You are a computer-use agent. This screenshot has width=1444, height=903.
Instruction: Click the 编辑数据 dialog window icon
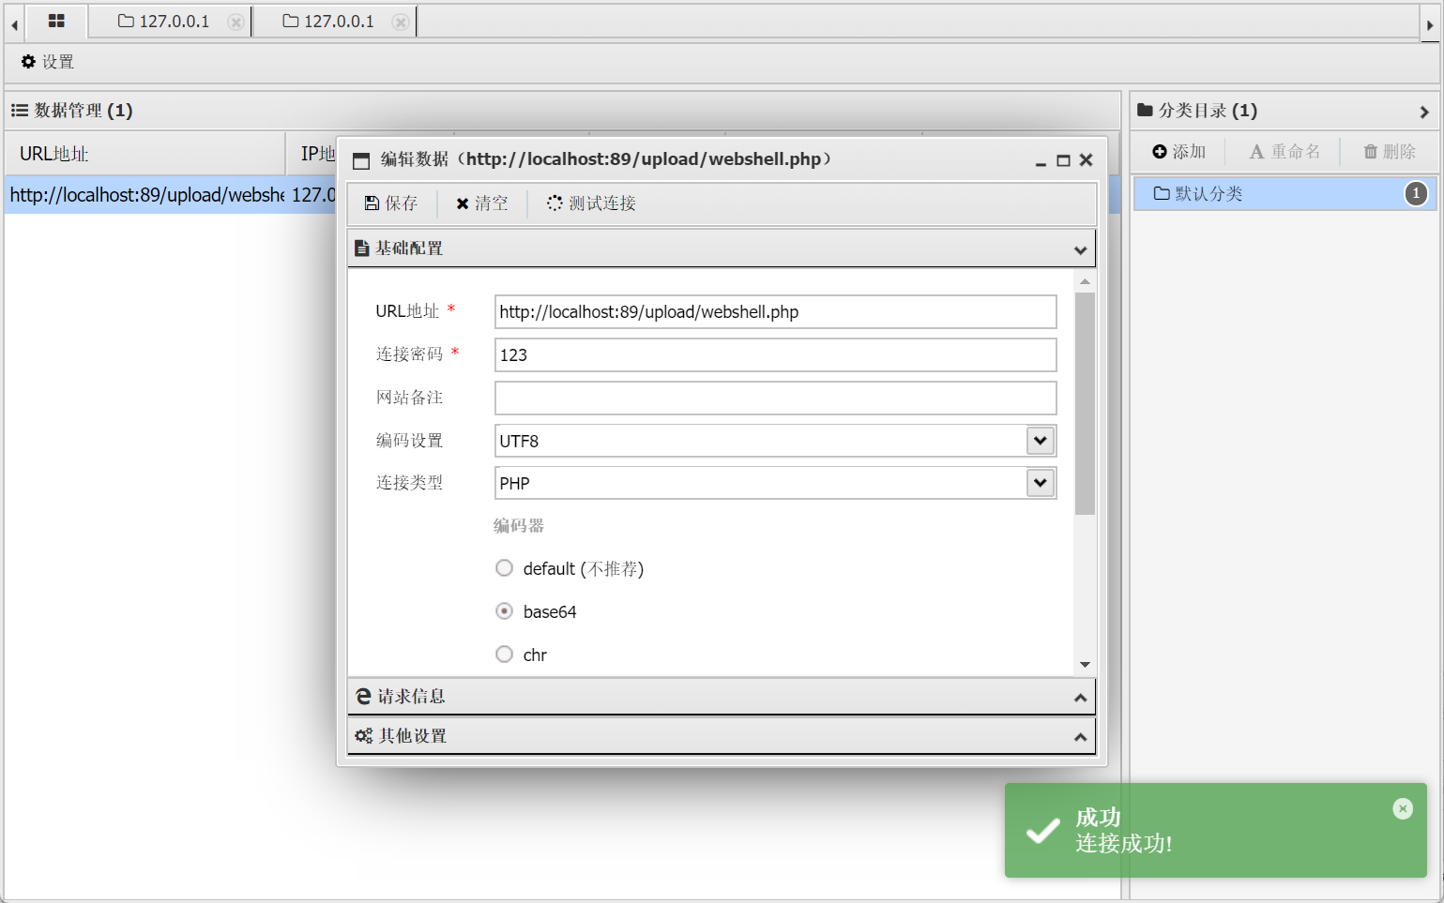tap(361, 160)
